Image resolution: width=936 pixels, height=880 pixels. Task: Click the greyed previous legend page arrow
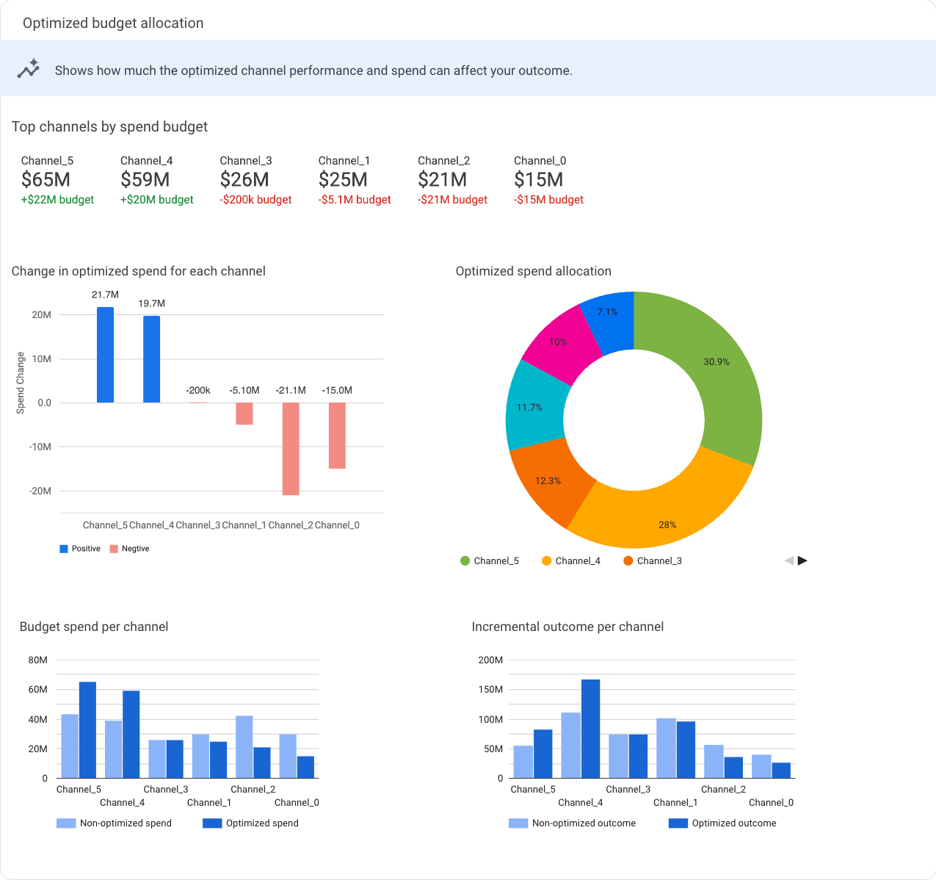(x=789, y=560)
